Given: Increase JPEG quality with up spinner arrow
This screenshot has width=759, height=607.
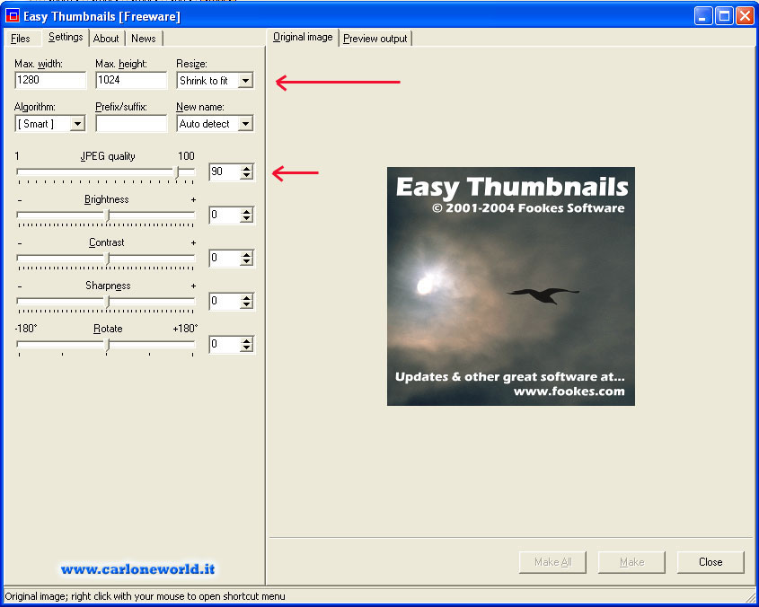Looking at the screenshot, I should point(247,169).
